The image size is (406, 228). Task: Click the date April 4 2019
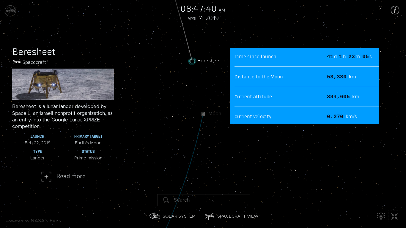pyautogui.click(x=203, y=18)
